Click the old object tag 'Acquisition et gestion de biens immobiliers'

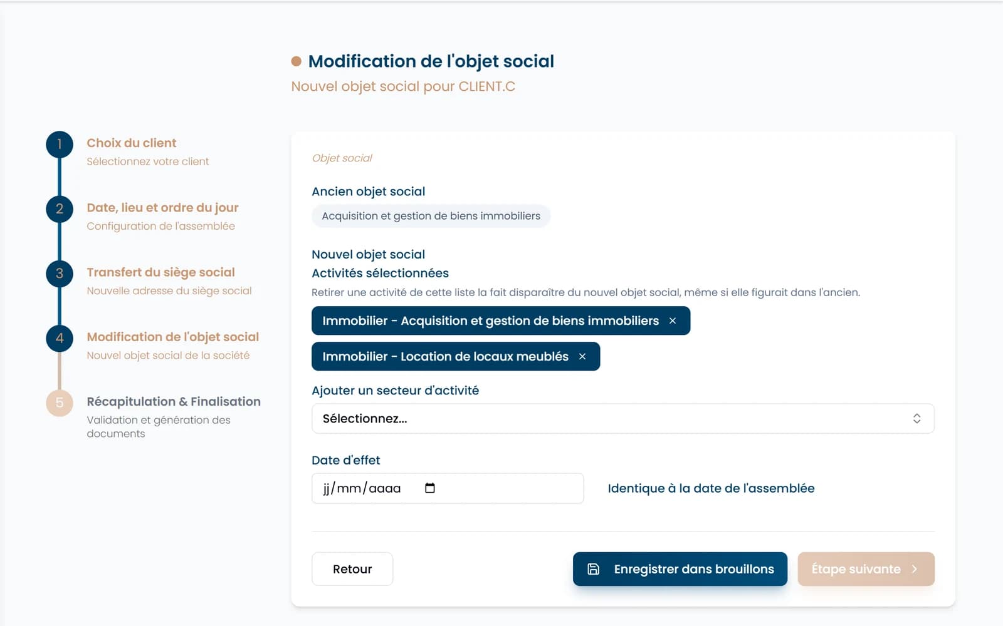(431, 216)
